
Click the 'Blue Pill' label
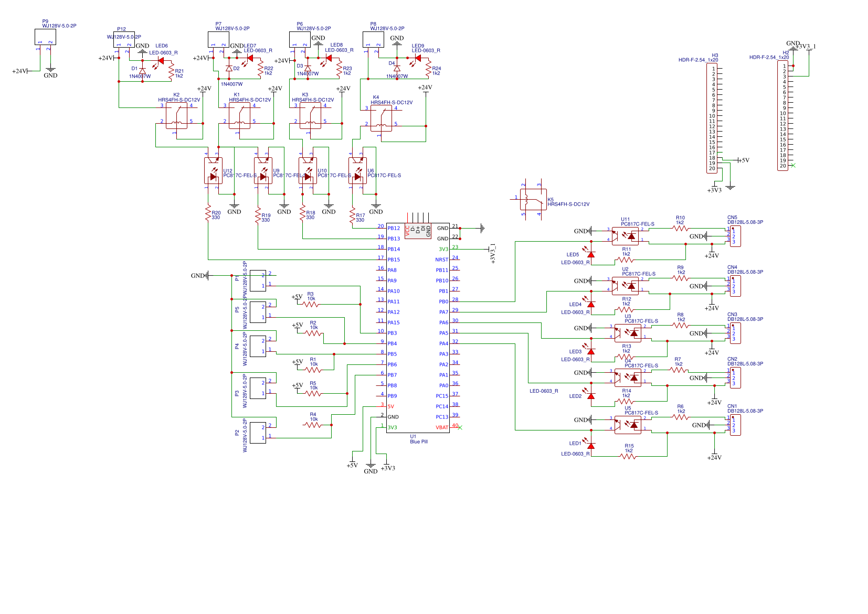tap(419, 442)
